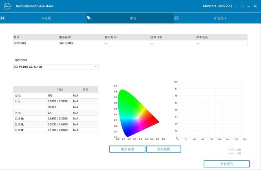Image resolution: width=261 pixels, height=170 pixels.
Task: Click the 表格视图 button
Action: [164, 149]
